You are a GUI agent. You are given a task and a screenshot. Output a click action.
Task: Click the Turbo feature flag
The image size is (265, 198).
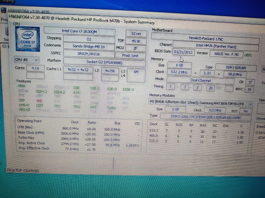[112, 107]
